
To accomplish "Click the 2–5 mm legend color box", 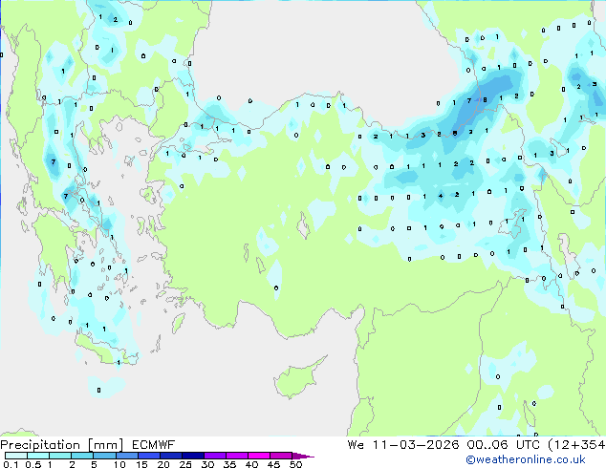I will (x=82, y=456).
